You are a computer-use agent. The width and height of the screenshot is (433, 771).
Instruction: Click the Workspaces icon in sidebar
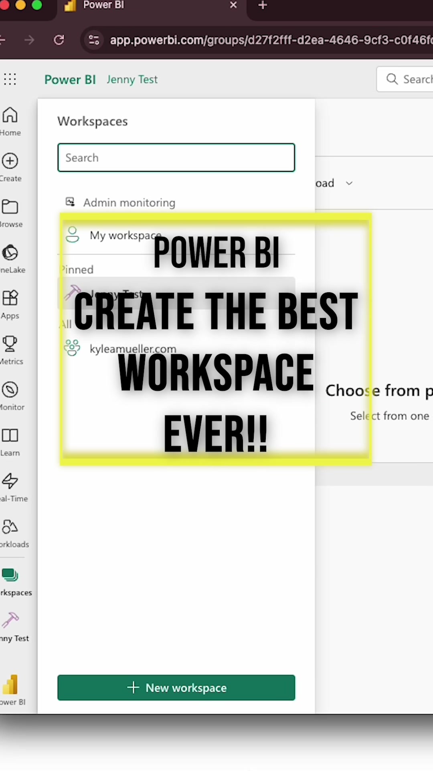10,575
